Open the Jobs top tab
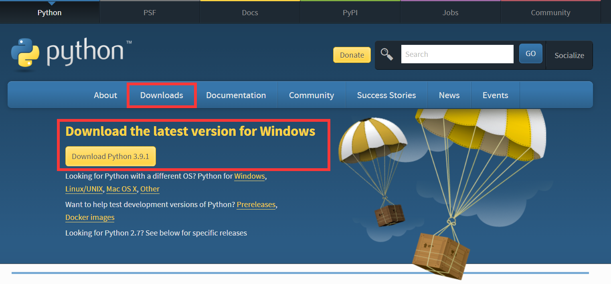The width and height of the screenshot is (611, 284). [x=450, y=12]
